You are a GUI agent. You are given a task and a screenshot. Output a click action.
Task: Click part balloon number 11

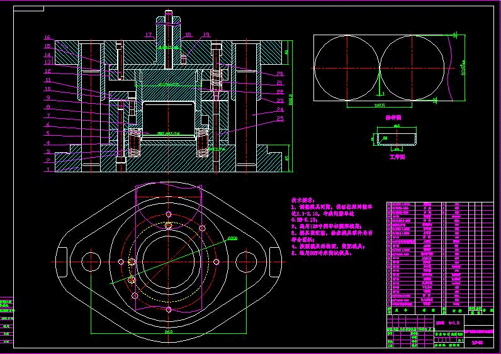point(48,80)
